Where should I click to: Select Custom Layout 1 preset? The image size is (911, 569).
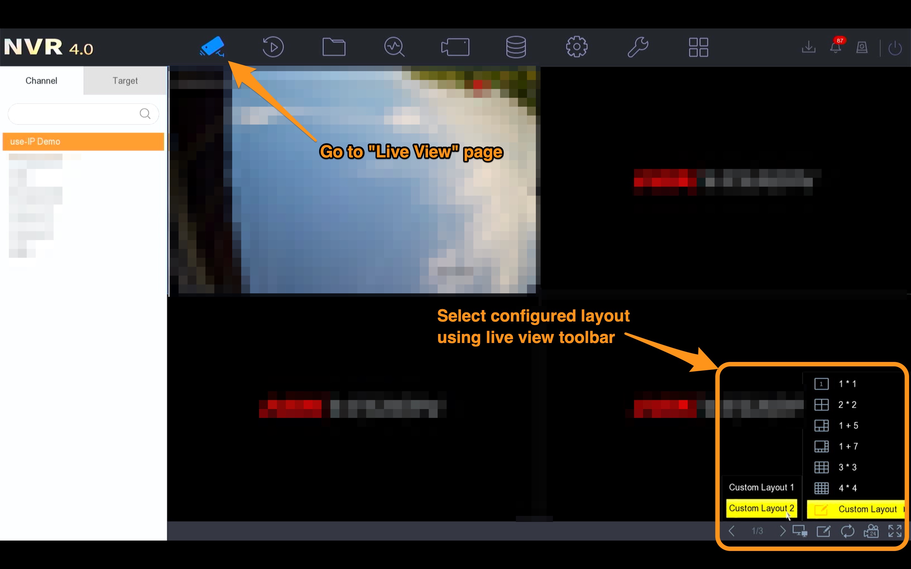[x=761, y=486]
